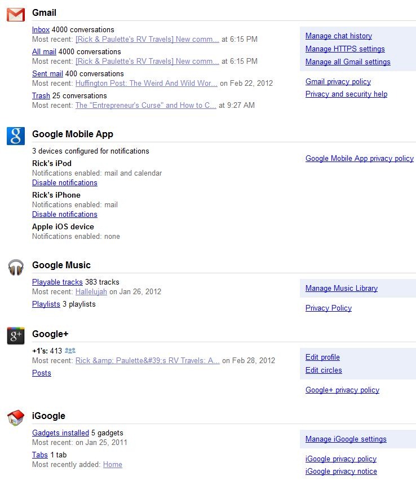Open the Gmail Inbox link

pyautogui.click(x=41, y=30)
